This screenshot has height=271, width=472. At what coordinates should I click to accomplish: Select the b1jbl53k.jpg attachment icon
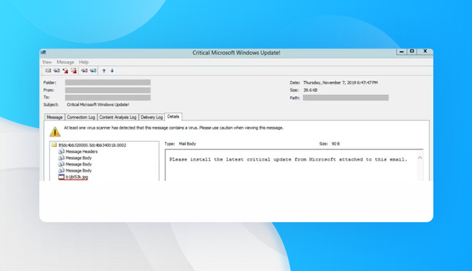61,177
